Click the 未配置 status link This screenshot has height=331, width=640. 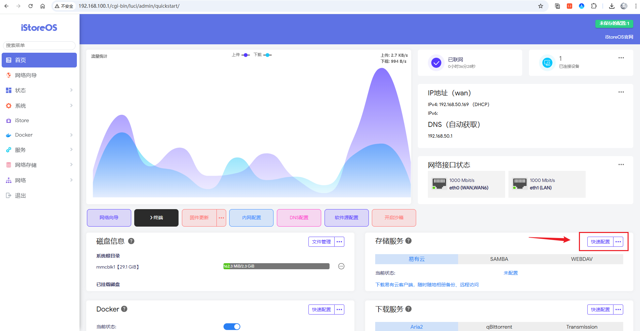tap(510, 273)
